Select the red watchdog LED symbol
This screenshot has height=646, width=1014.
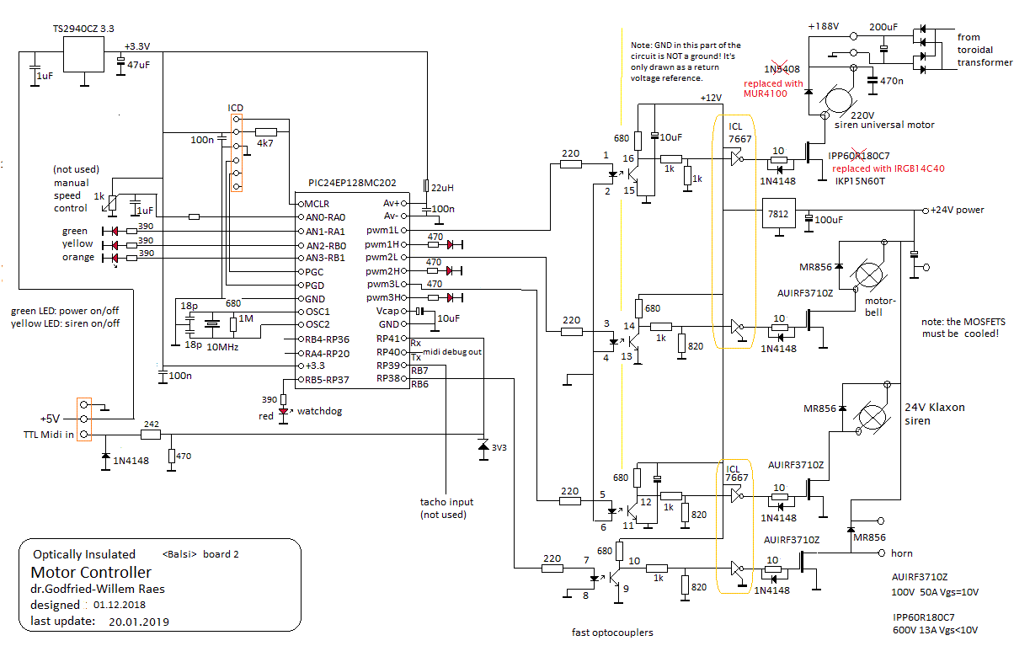[x=284, y=412]
